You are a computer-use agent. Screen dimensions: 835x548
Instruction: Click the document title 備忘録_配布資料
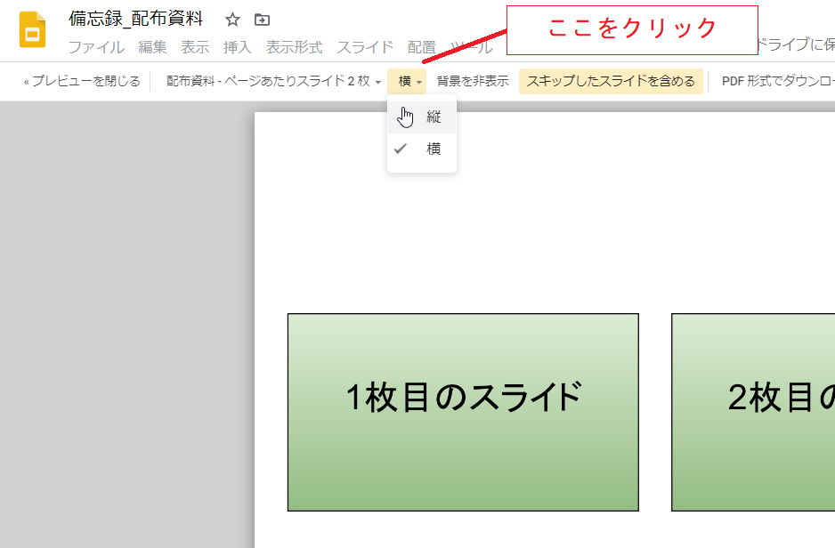click(x=136, y=19)
